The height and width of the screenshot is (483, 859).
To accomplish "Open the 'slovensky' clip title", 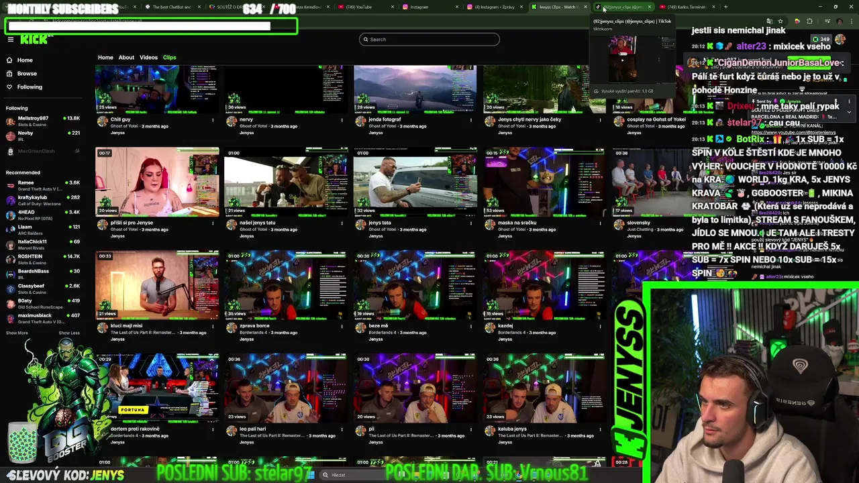I will point(638,223).
